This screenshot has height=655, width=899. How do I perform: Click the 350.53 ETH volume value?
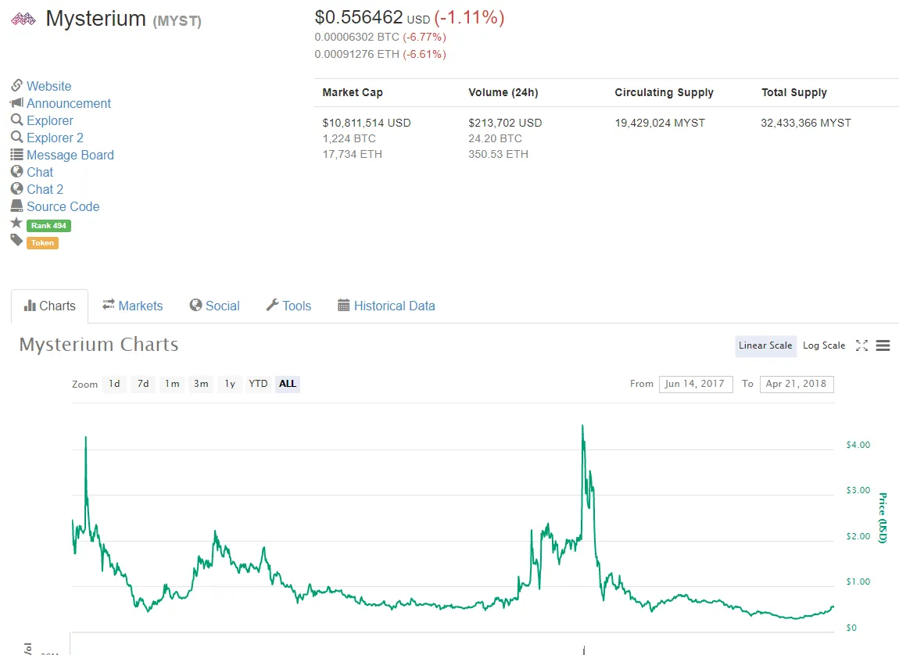click(498, 154)
